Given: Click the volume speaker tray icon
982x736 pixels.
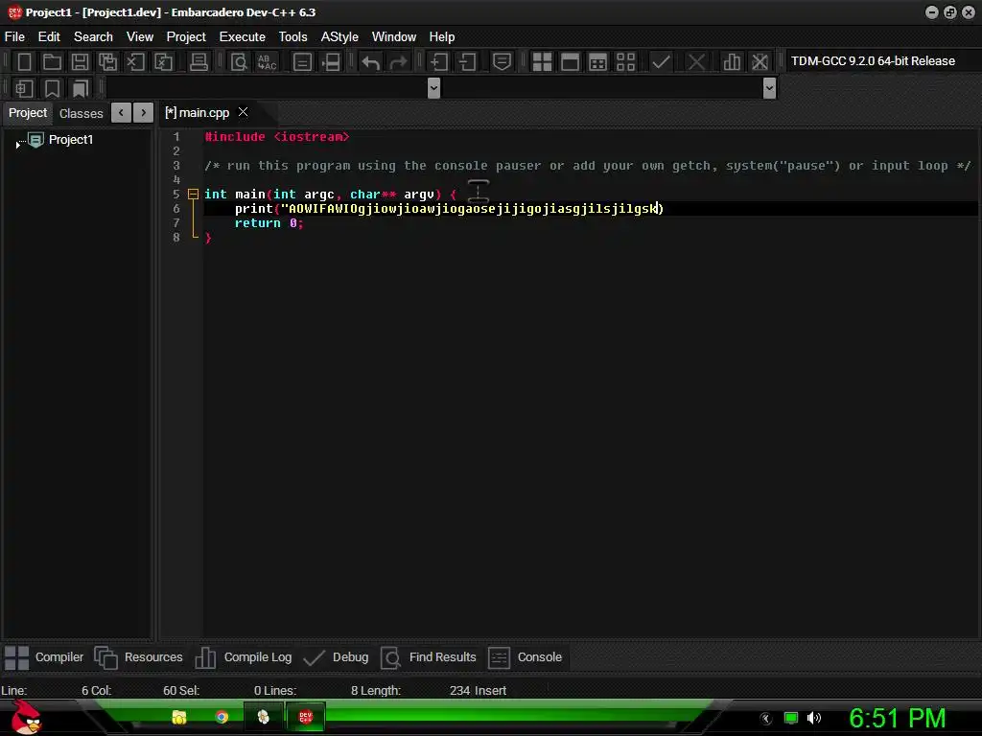Looking at the screenshot, I should coord(814,718).
